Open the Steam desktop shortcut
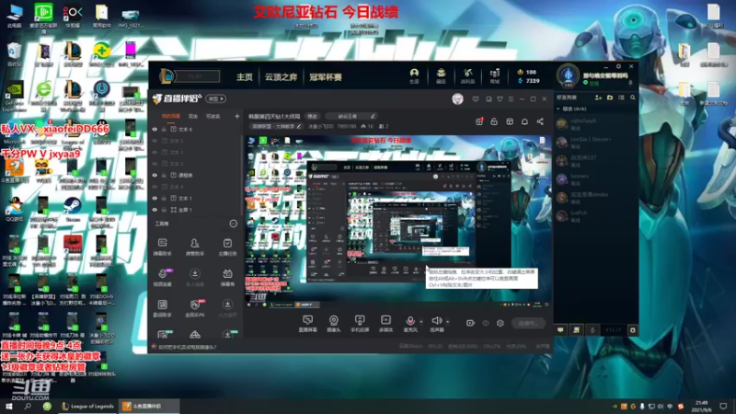The image size is (736, 414). point(73,209)
